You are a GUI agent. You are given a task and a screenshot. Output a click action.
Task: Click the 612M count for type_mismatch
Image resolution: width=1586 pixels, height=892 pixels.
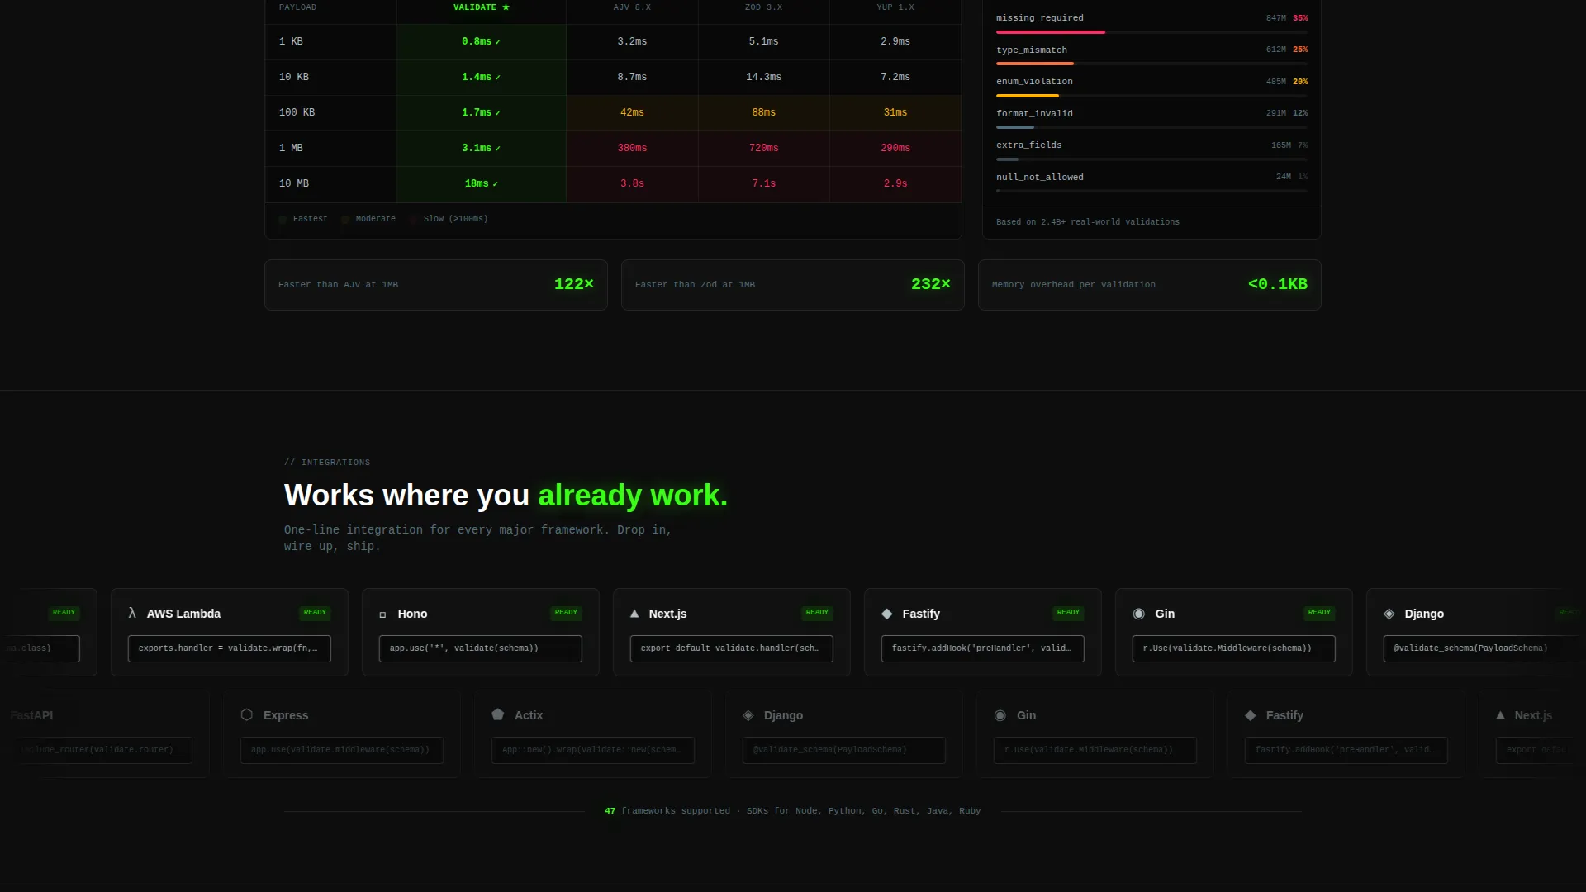pos(1275,50)
